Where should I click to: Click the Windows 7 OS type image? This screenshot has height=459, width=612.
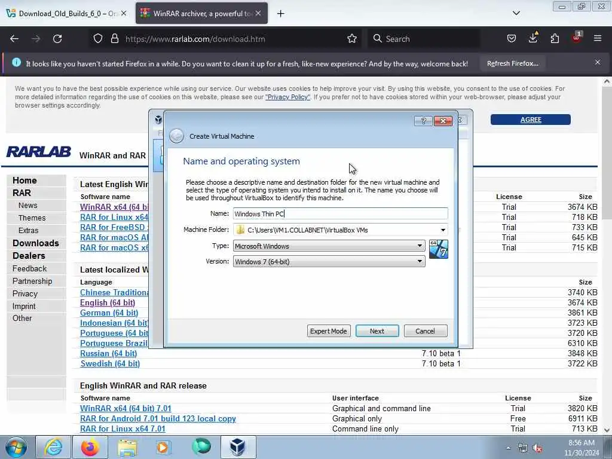(x=438, y=249)
